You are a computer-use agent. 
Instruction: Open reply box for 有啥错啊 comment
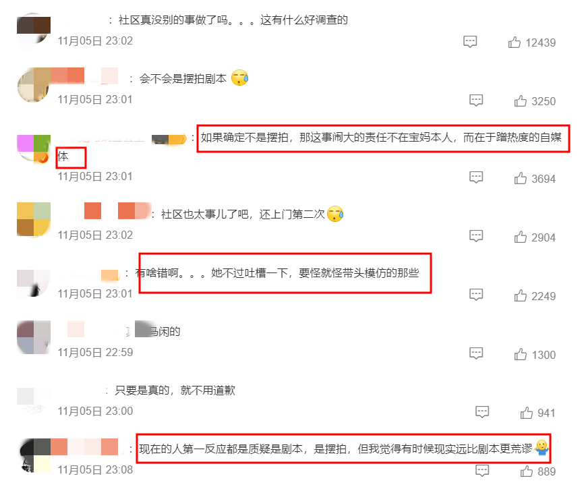[x=476, y=295]
